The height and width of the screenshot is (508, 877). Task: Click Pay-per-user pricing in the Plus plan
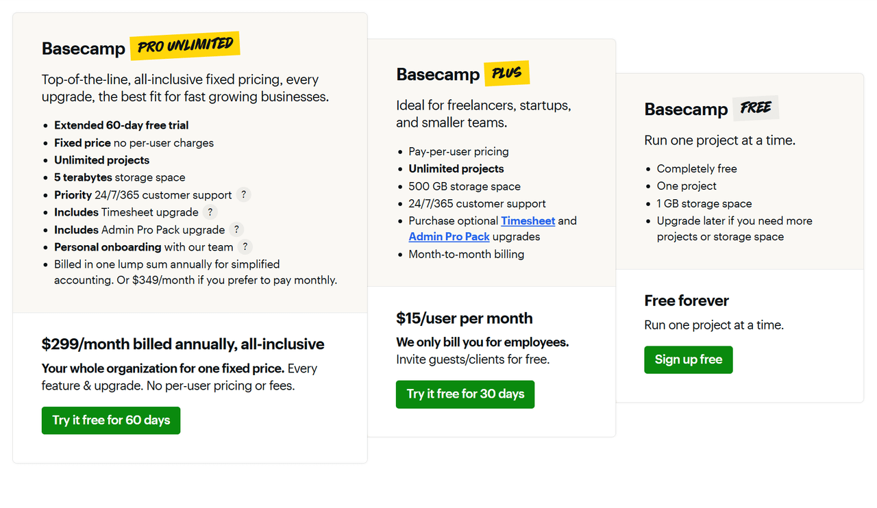click(x=459, y=151)
